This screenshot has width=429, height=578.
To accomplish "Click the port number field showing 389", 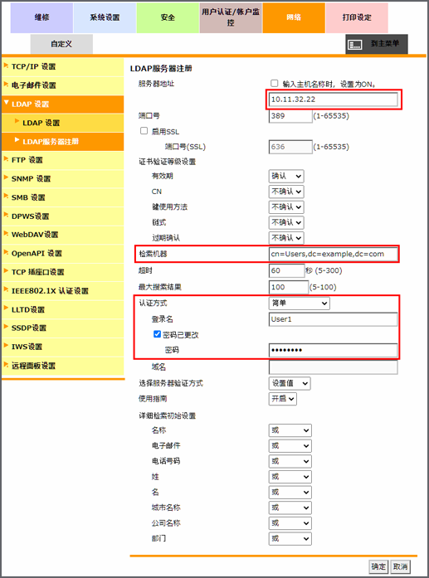I will (290, 116).
